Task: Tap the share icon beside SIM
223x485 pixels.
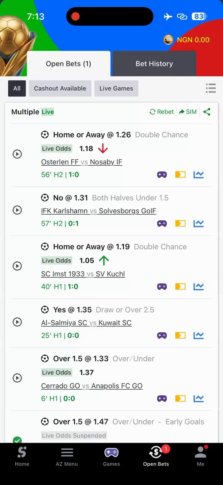Action: [x=207, y=112]
